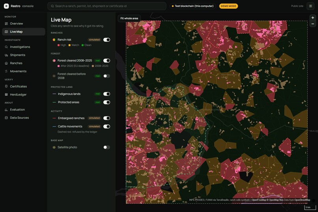Navigate to Movements

[24, 71]
